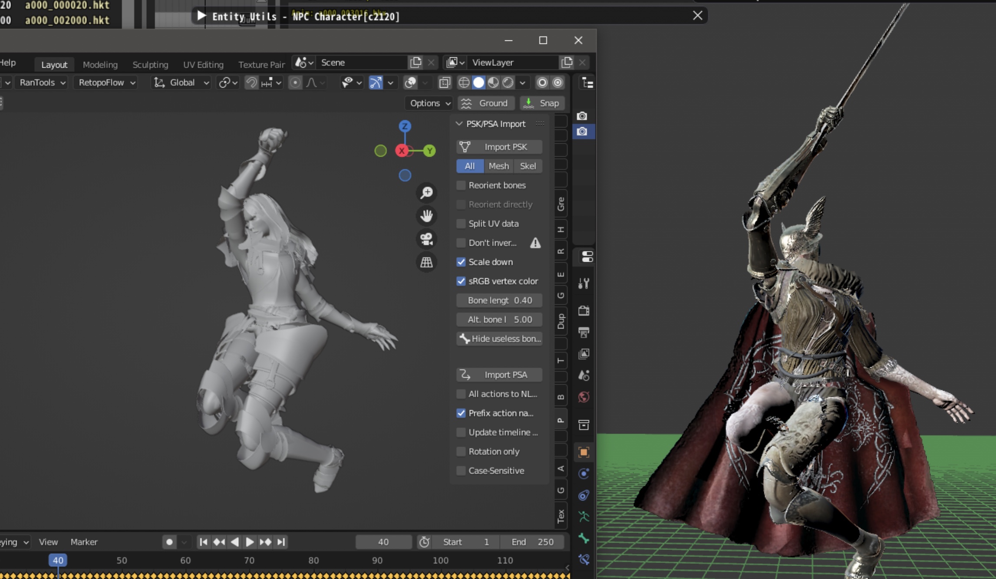Click the pan view hand icon
Viewport: 996px width, 579px height.
[426, 216]
